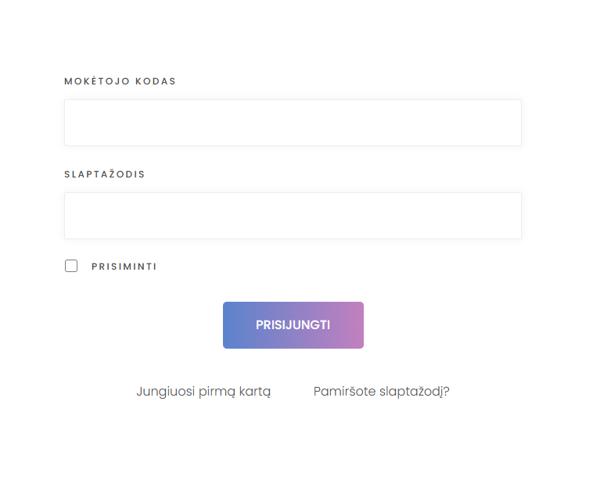
Task: Place cursor in the first empty field
Action: (293, 123)
